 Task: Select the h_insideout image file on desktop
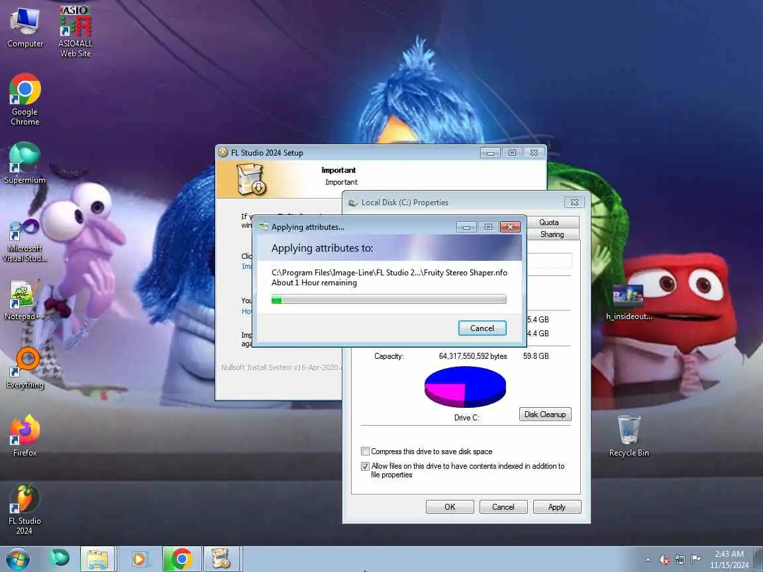coord(629,302)
